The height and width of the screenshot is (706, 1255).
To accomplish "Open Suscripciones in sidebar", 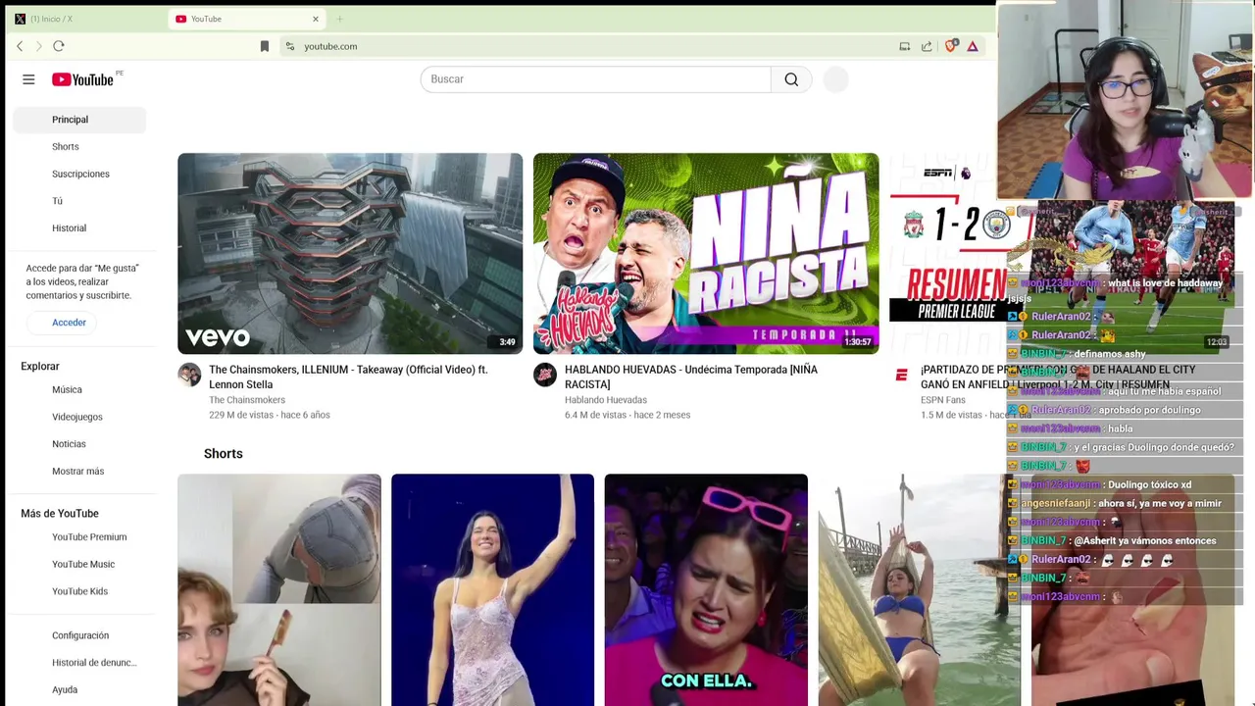I will point(79,175).
